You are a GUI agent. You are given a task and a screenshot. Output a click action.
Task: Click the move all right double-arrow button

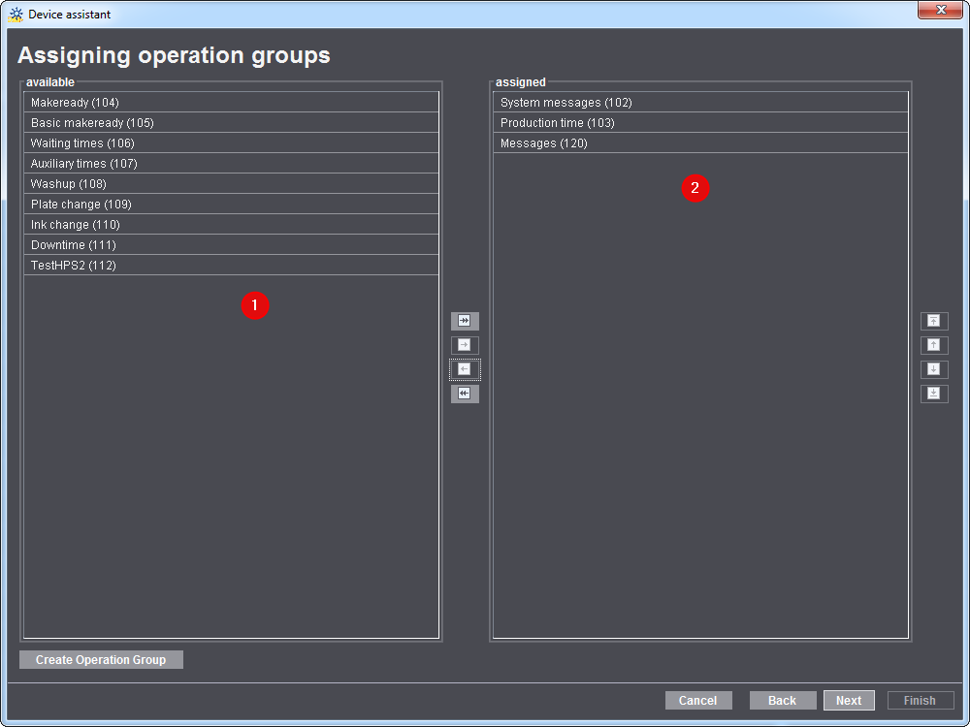pos(465,321)
